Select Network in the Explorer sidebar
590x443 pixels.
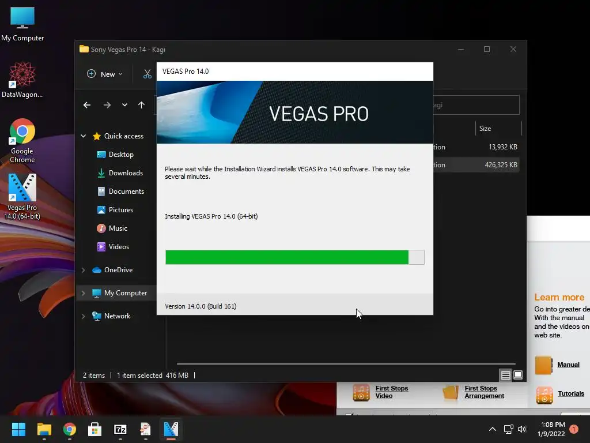111,316
